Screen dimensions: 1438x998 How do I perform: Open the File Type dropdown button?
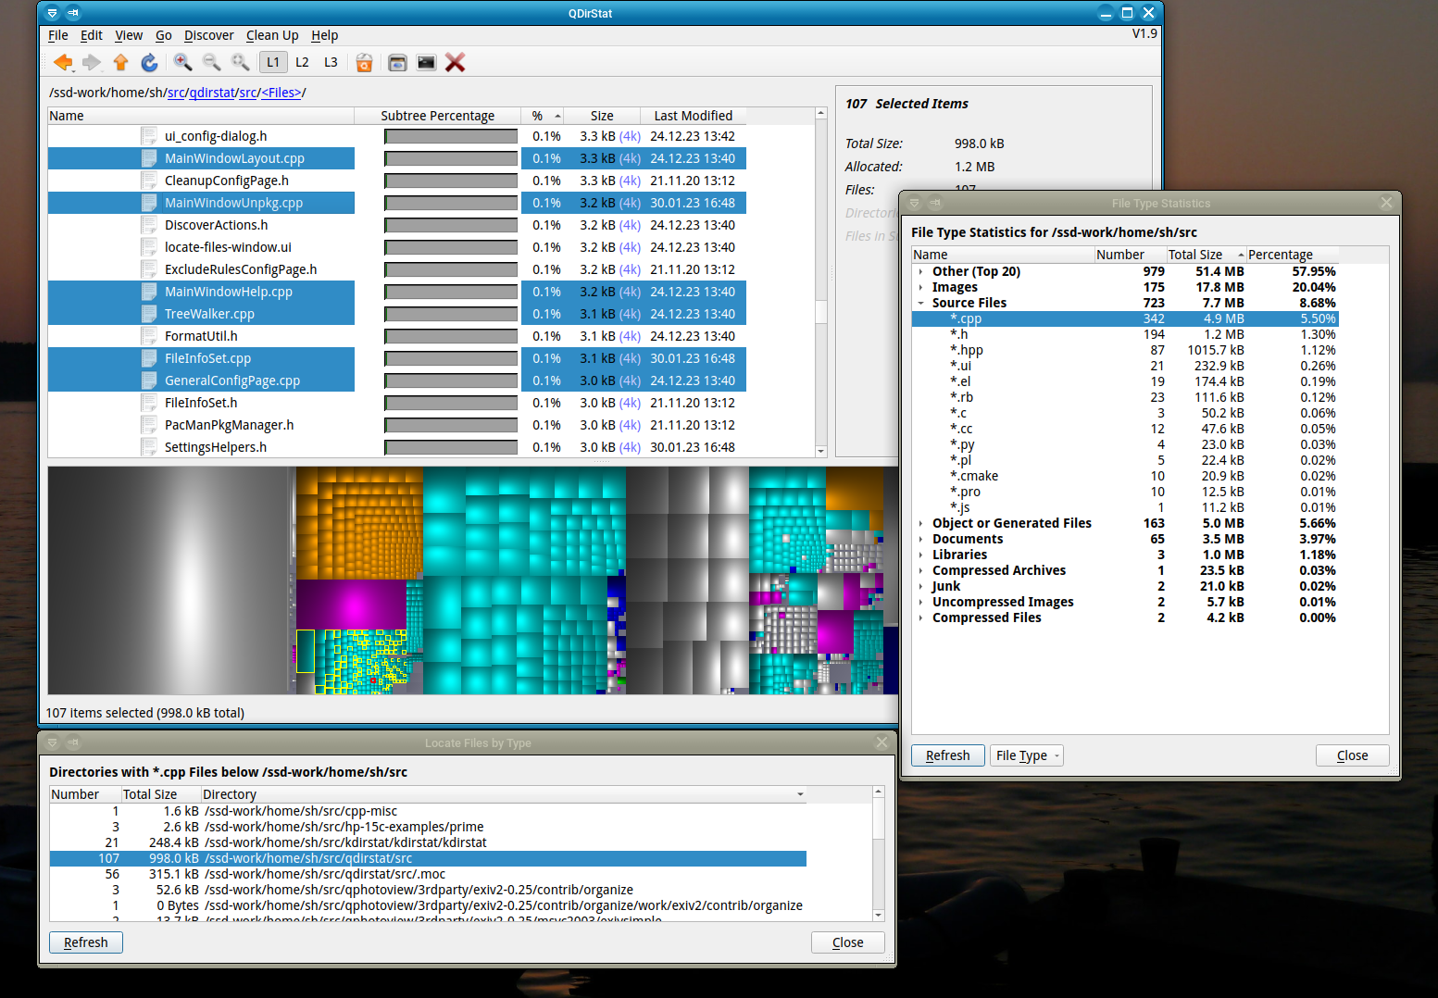pyautogui.click(x=1026, y=755)
